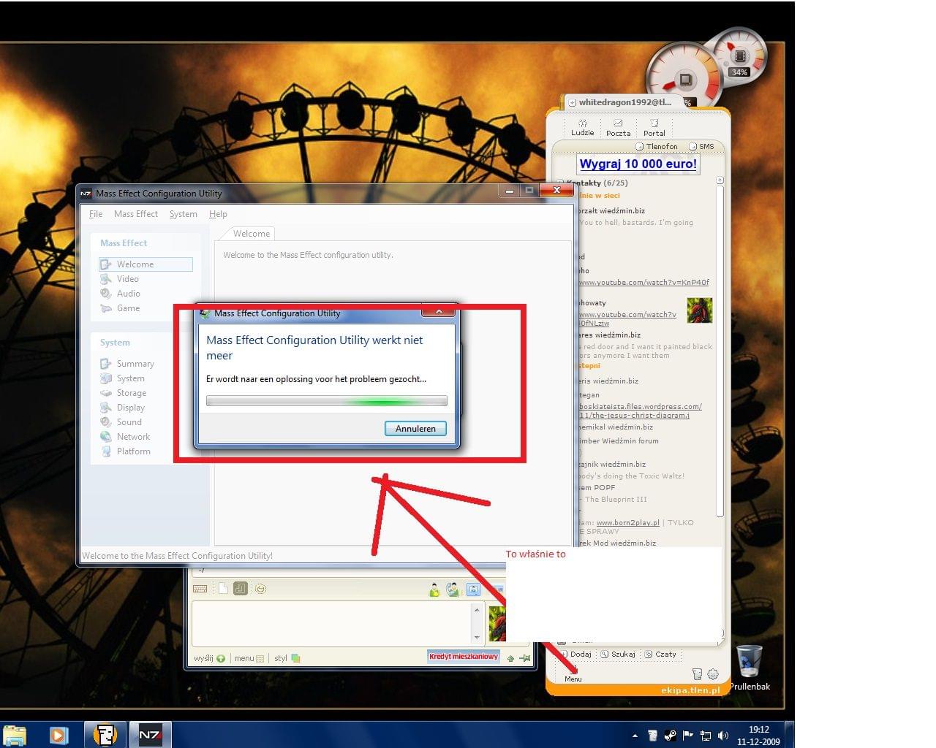The width and height of the screenshot is (936, 748).
Task: Open the Tlen taskbar button
Action: pyautogui.click(x=105, y=735)
